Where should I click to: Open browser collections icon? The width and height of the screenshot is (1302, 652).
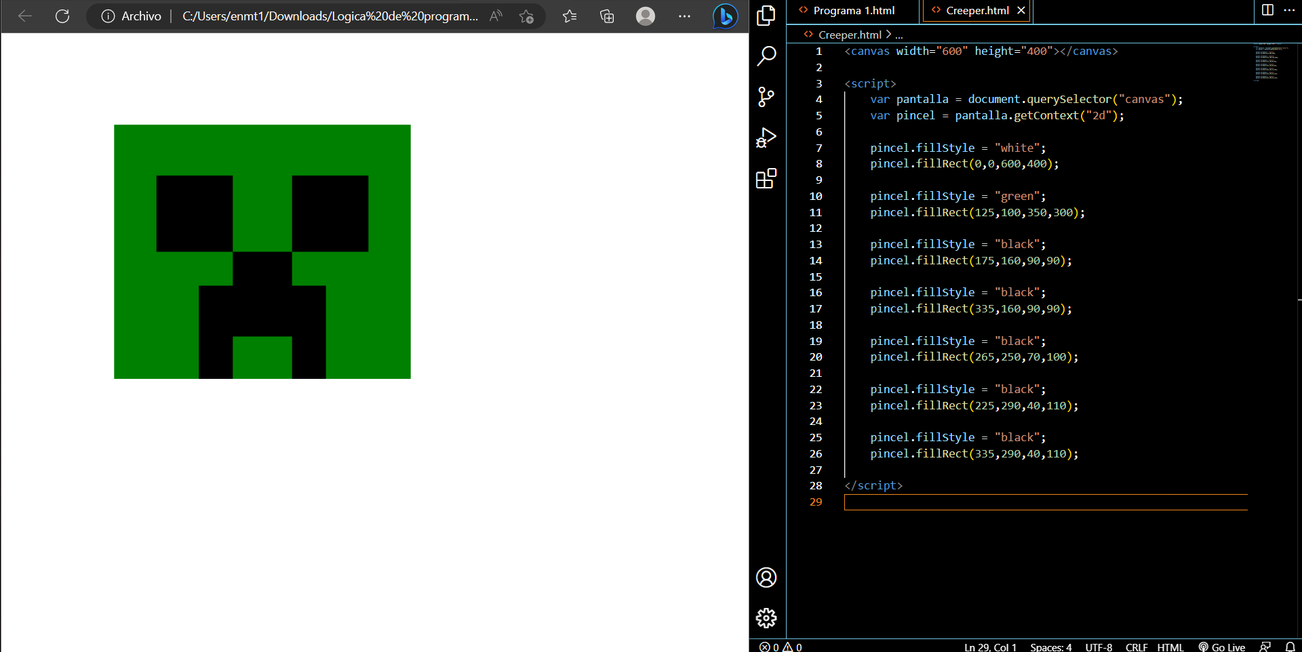pos(607,16)
